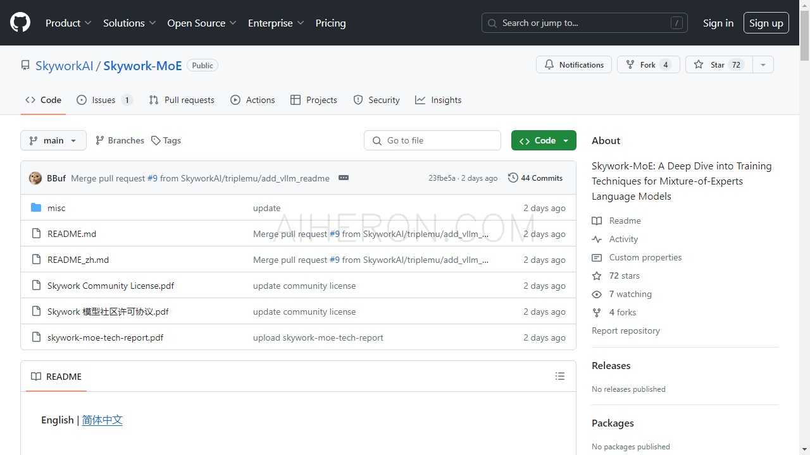Image resolution: width=810 pixels, height=455 pixels.
Task: Click the Insights graph icon
Action: coord(420,100)
